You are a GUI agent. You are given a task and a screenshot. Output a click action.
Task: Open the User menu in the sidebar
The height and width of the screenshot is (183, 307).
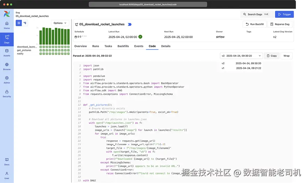[7, 175]
